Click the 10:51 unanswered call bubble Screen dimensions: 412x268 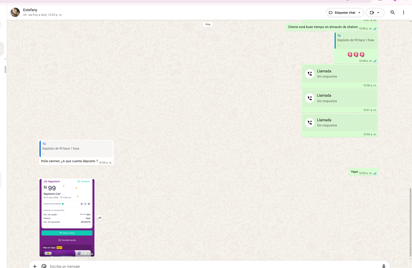pyautogui.click(x=340, y=98)
